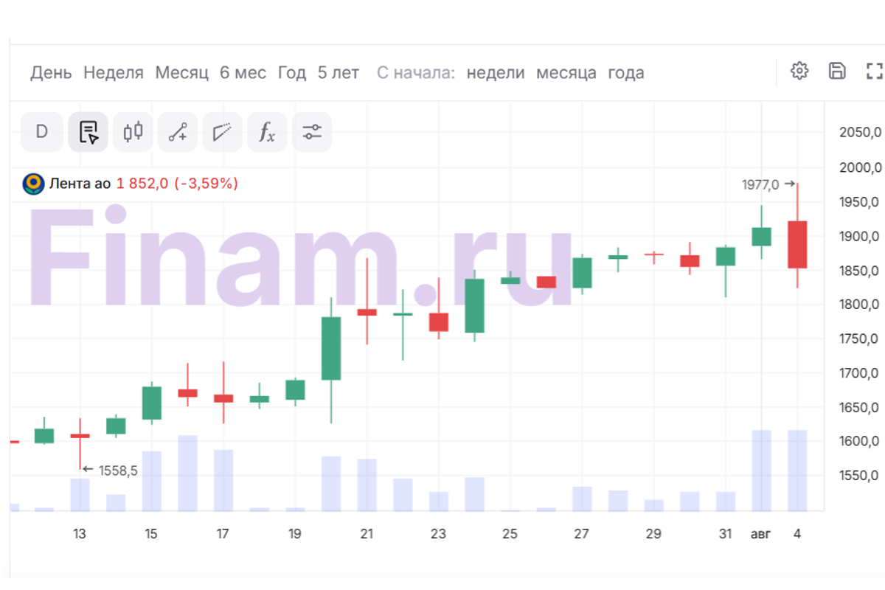This screenshot has height=590, width=885.
Task: Select the 6 мес range
Action: pos(243,73)
